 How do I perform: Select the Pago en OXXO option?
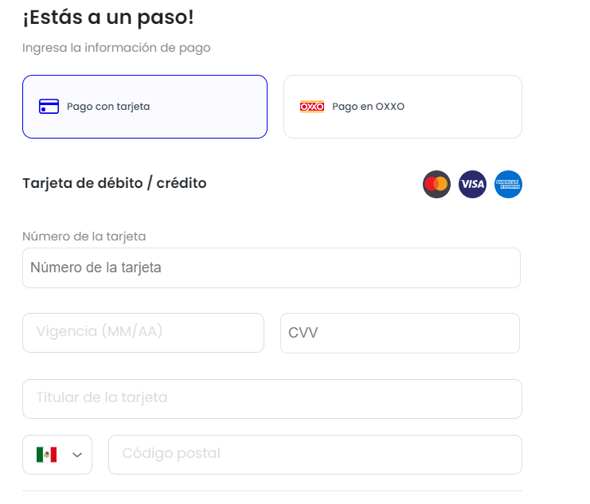403,107
